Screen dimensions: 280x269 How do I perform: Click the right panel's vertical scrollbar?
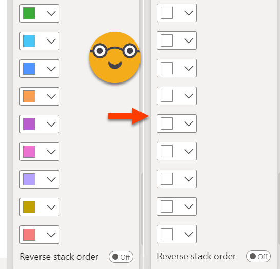(x=279, y=209)
